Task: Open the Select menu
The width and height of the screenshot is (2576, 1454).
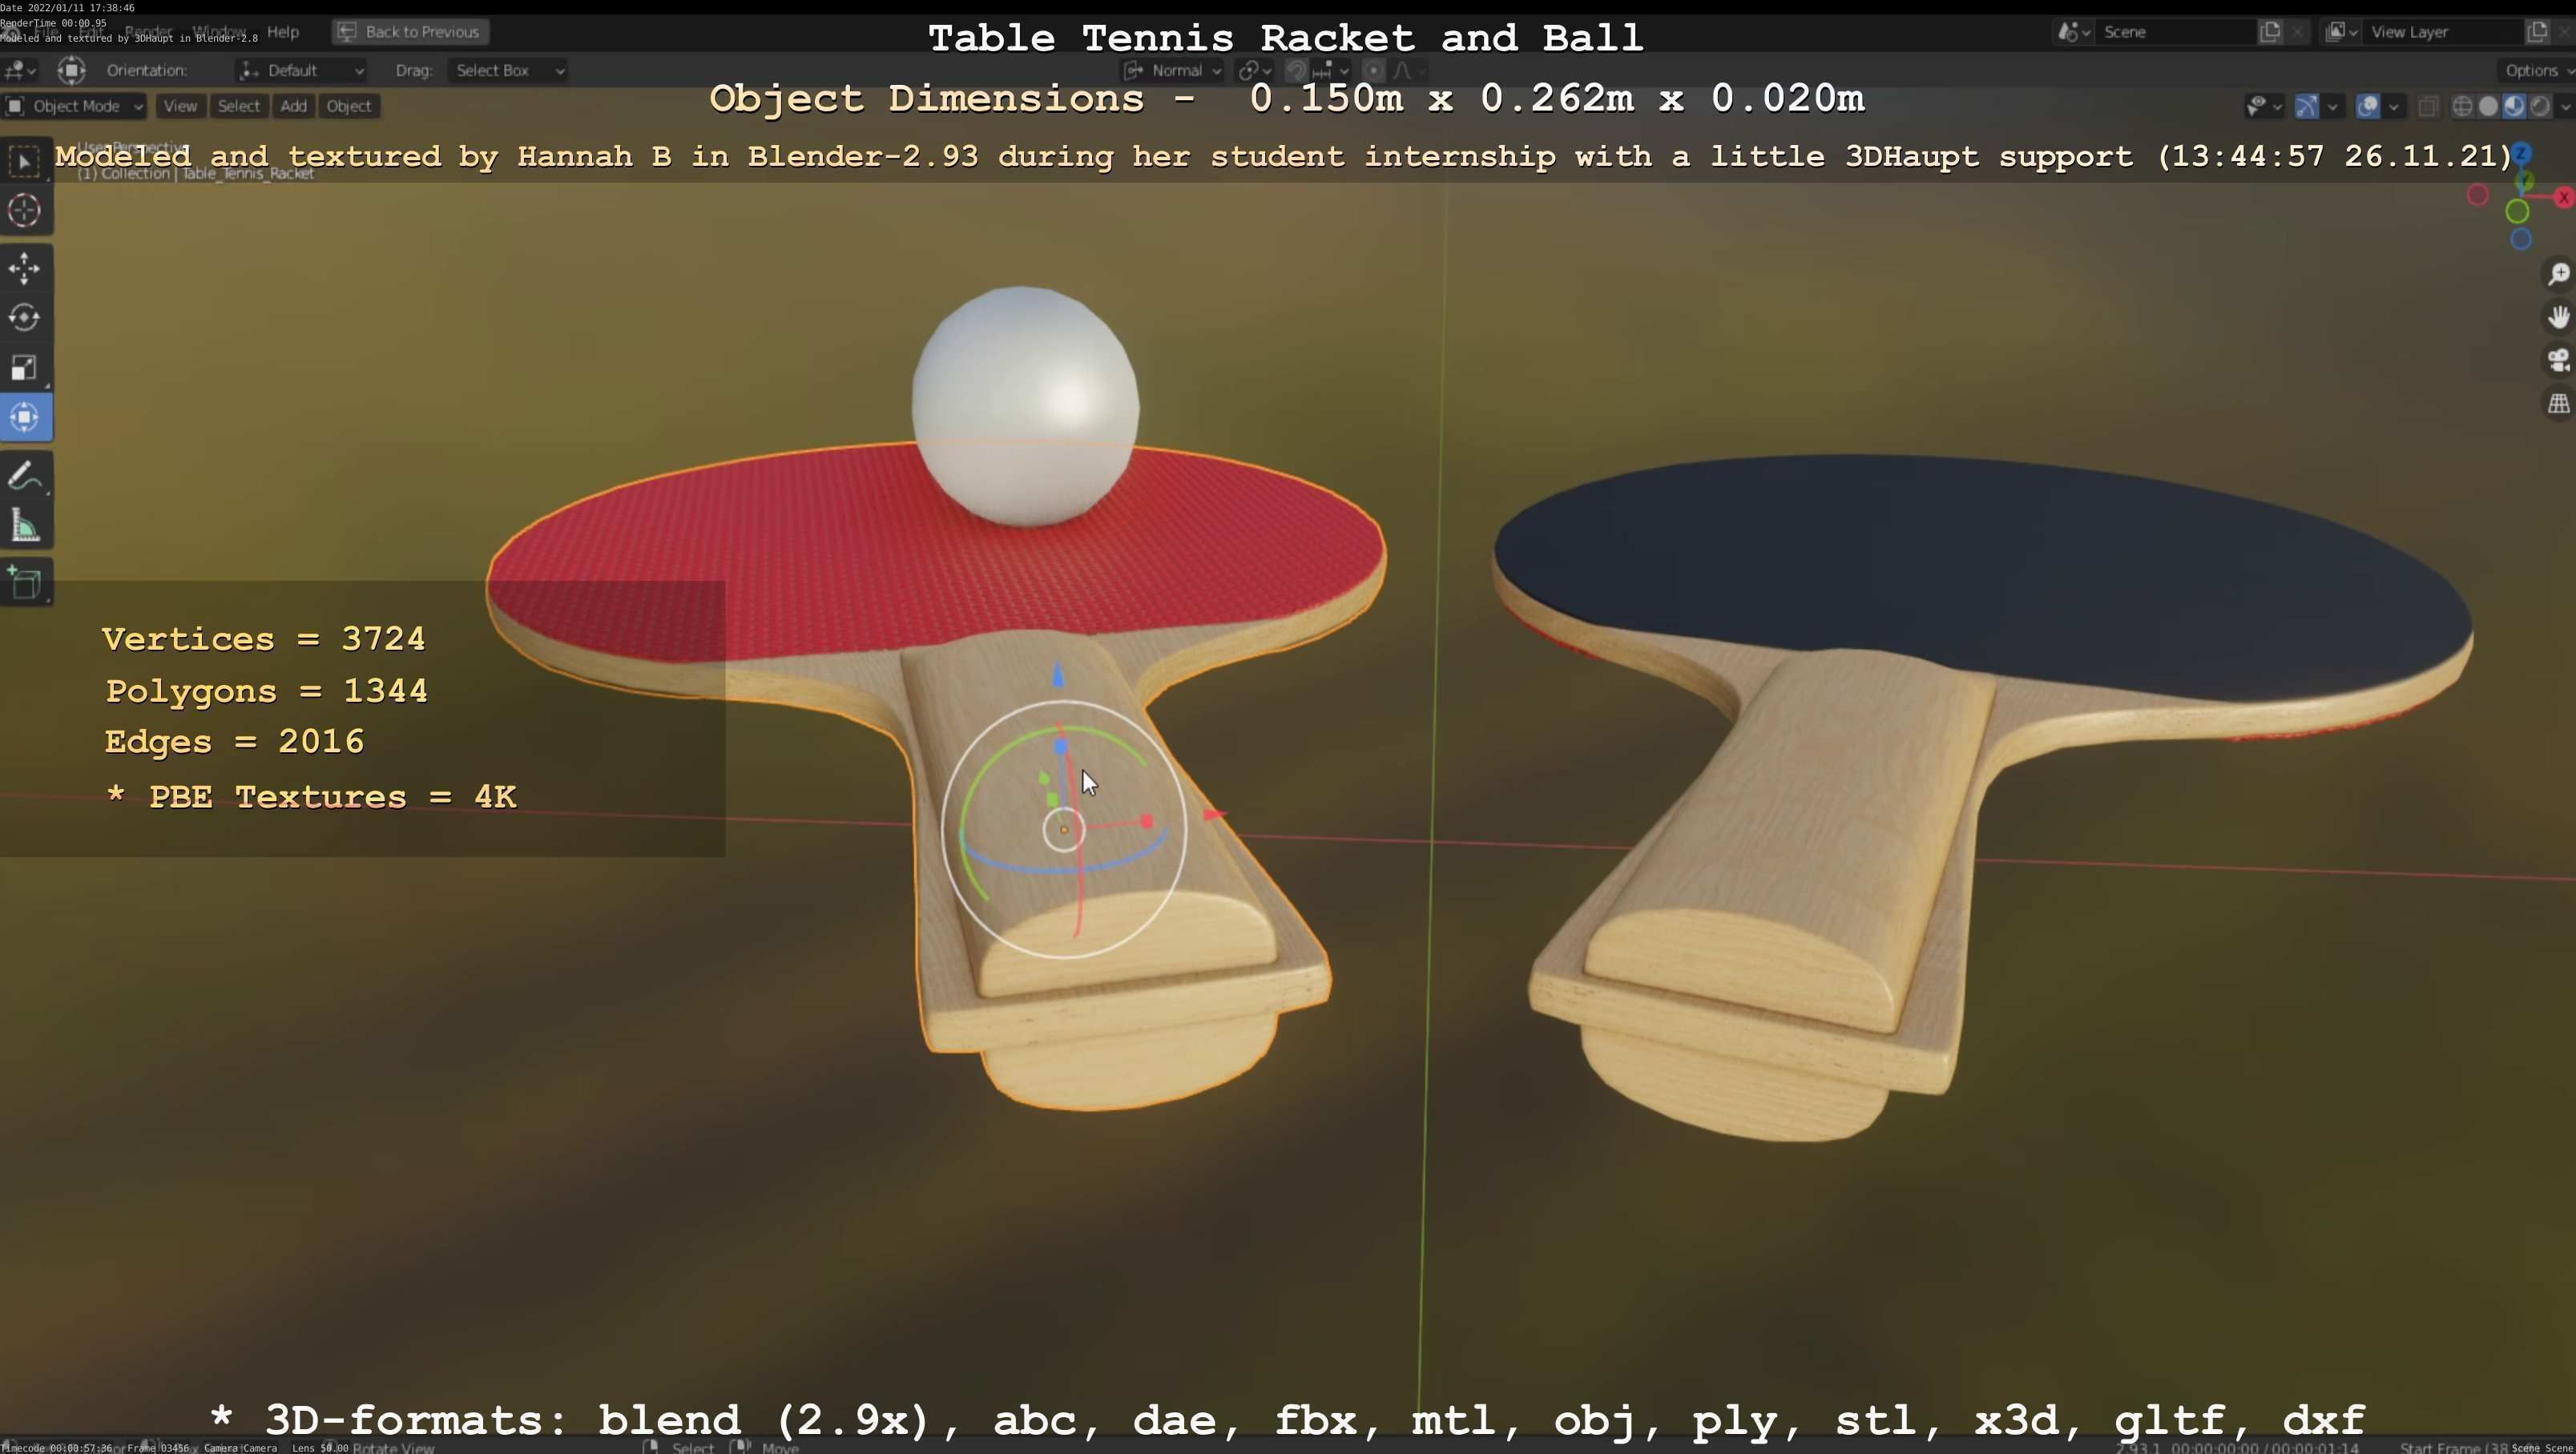Action: pos(238,106)
